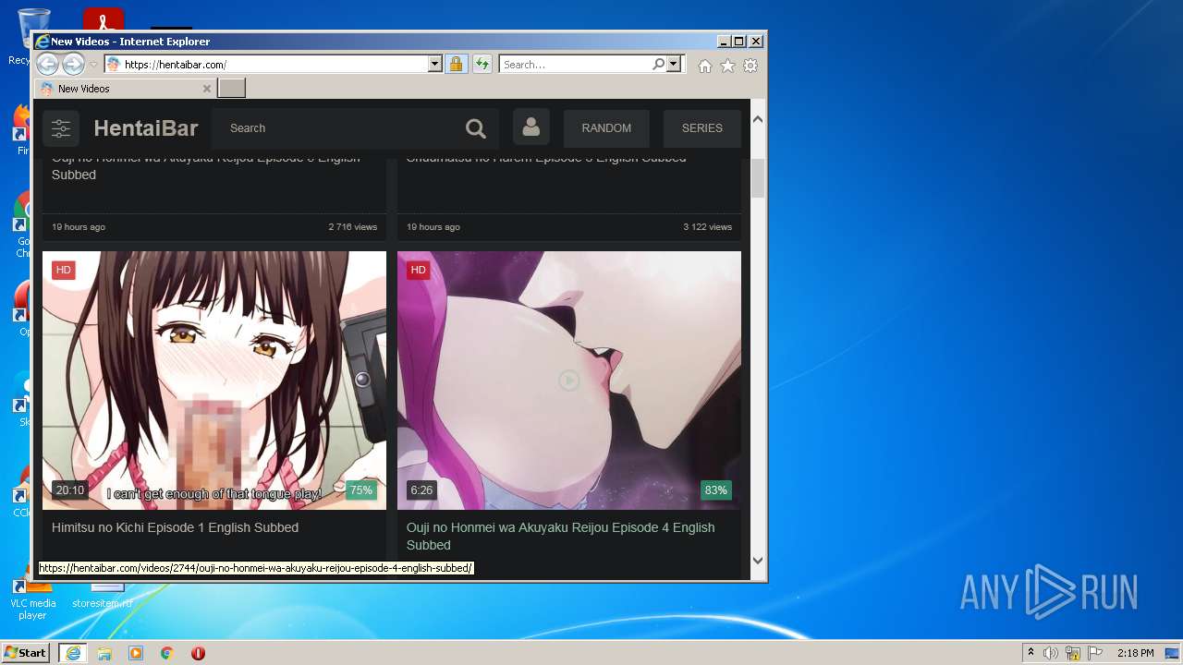
Task: Click the 2:18 PM taskbar clock
Action: pyautogui.click(x=1136, y=653)
